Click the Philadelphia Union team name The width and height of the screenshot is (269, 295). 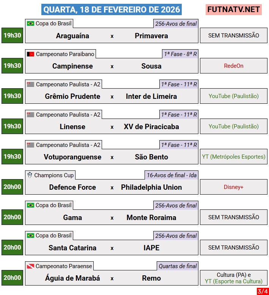[x=151, y=187]
